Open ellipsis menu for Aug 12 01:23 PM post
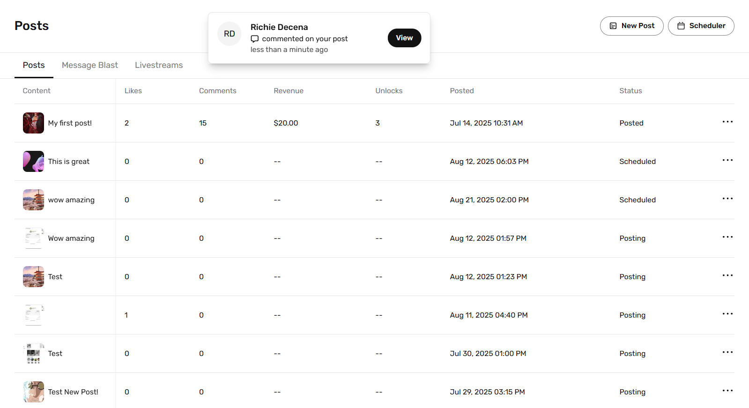749x408 pixels. point(727,276)
